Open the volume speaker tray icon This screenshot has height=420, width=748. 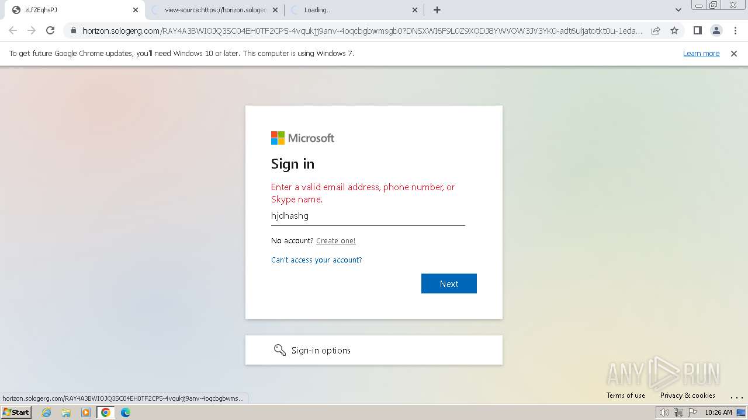664,412
